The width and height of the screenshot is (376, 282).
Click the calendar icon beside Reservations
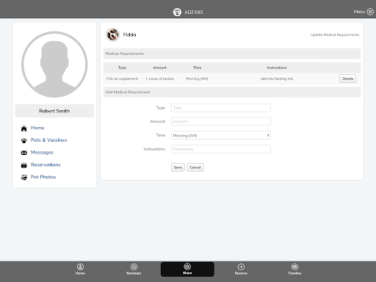[23, 165]
